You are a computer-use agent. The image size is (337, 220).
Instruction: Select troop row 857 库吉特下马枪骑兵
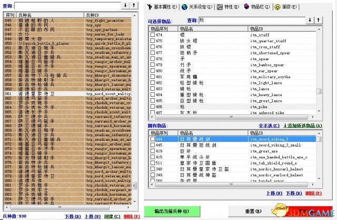pyautogui.click(x=68, y=75)
